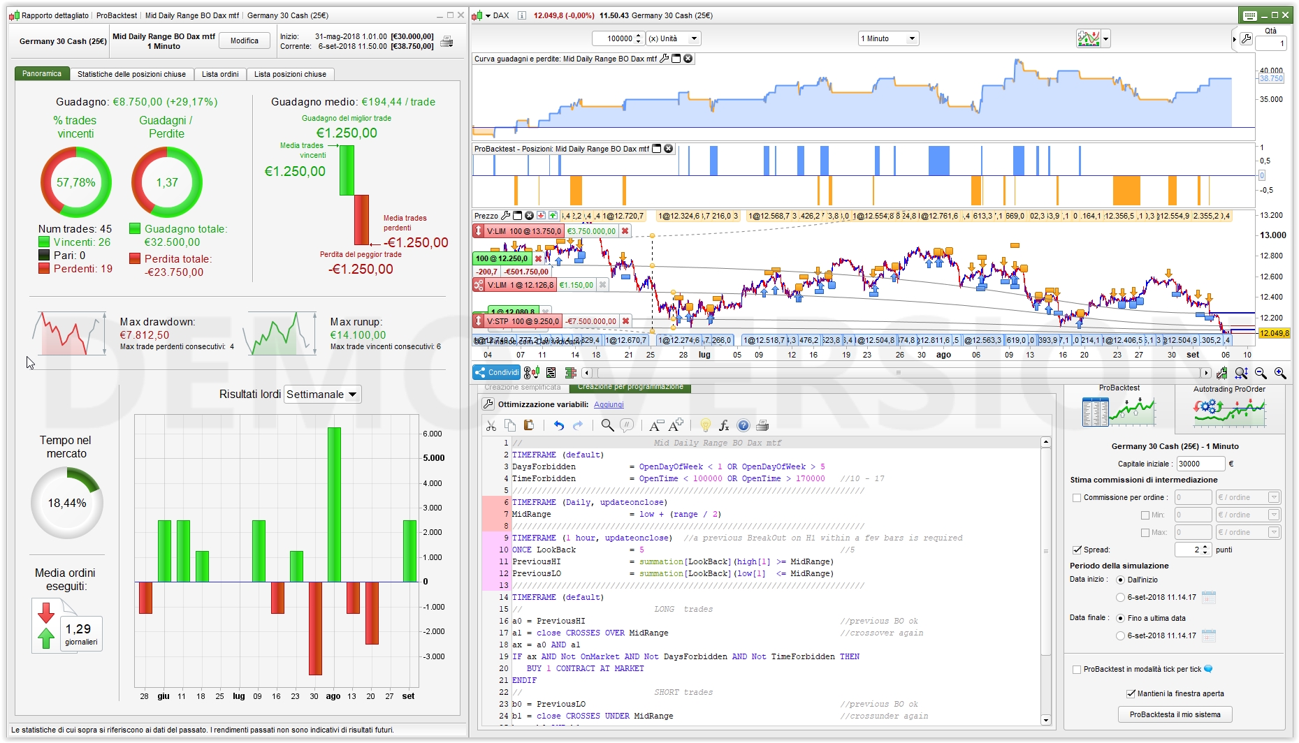The height and width of the screenshot is (743, 1299).
Task: Run ProBacktesta il mio sistema
Action: pos(1175,714)
